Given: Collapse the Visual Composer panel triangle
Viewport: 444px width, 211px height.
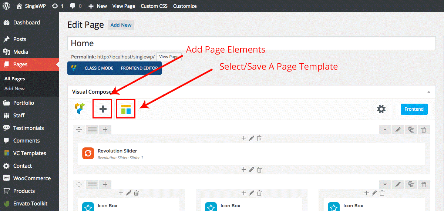Looking at the screenshot, I should [x=428, y=92].
